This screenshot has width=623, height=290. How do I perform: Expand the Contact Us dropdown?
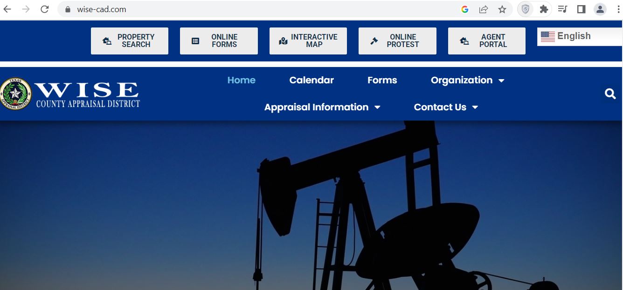(446, 107)
